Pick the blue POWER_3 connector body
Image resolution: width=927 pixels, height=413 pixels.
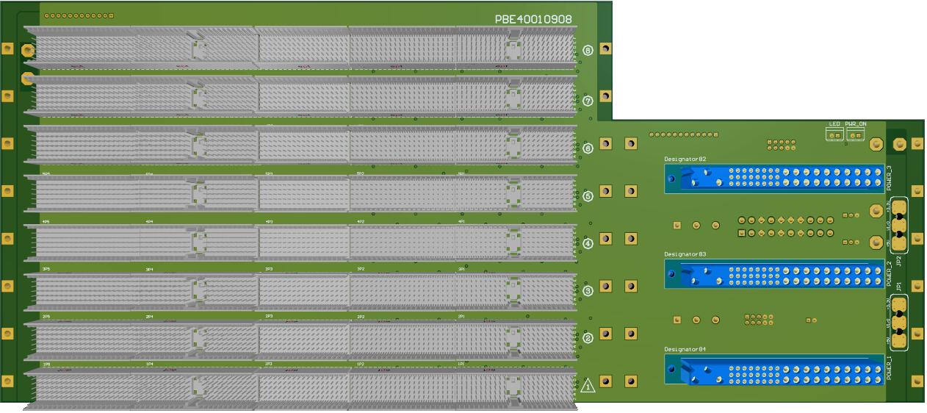pos(775,177)
